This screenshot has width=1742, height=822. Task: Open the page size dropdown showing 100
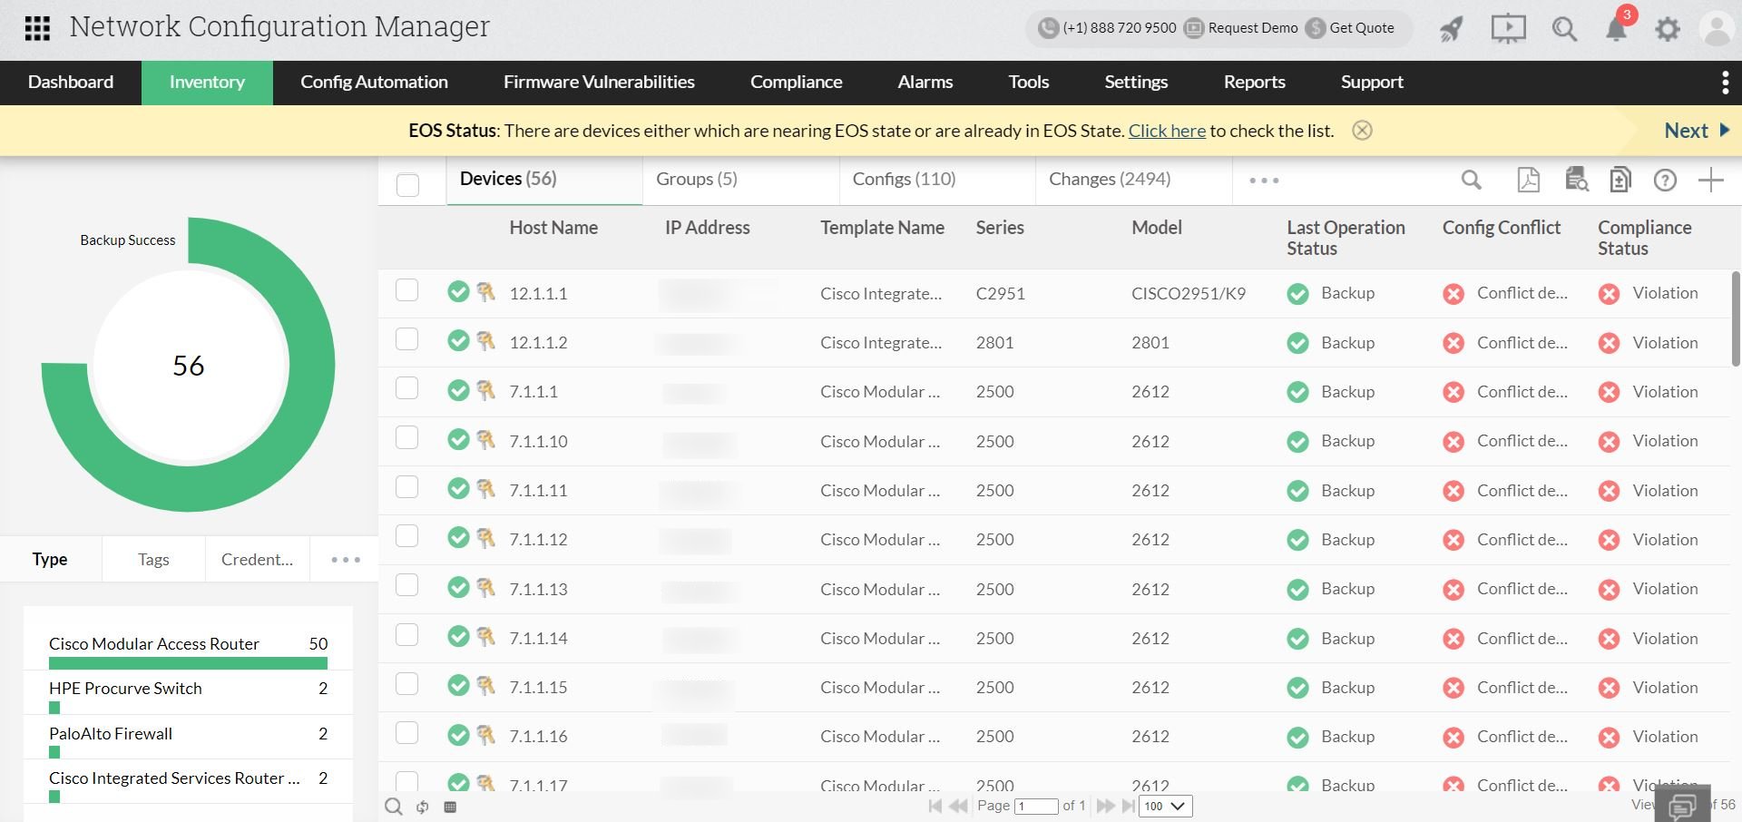(1164, 806)
